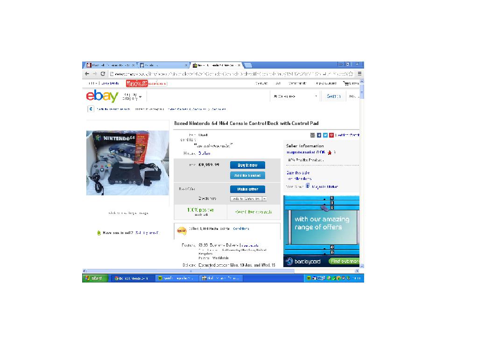Click the horizontal scrollbar thumb
The image size is (478, 358).
coord(190,271)
